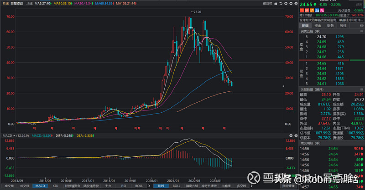Image resolution: width=365 pixels, height=190 pixels.
Task: Open the key data panel menu icon
Action: (x=362, y=90)
